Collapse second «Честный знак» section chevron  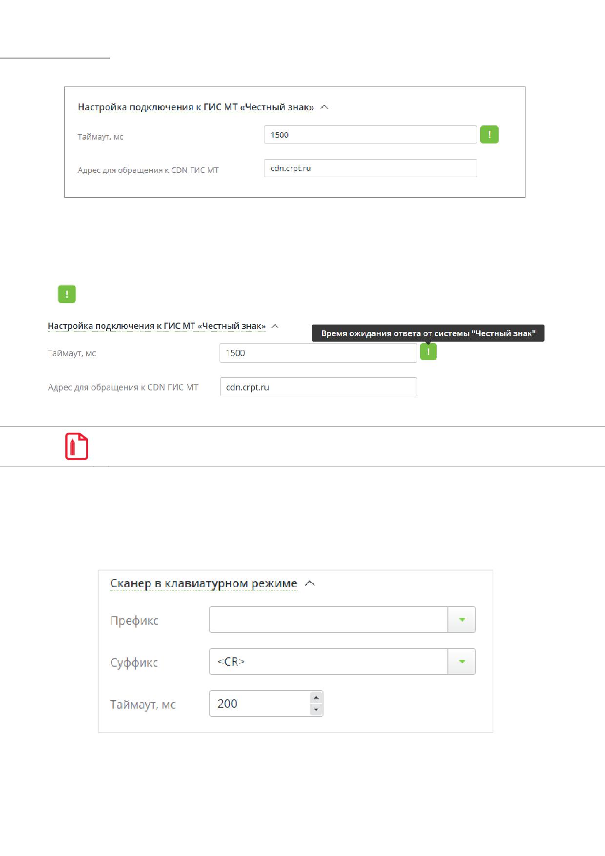(x=275, y=326)
